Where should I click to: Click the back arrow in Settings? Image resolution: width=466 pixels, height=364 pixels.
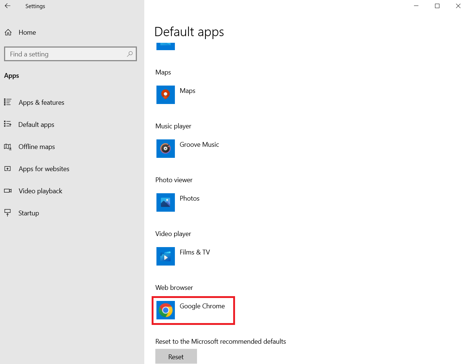point(7,6)
